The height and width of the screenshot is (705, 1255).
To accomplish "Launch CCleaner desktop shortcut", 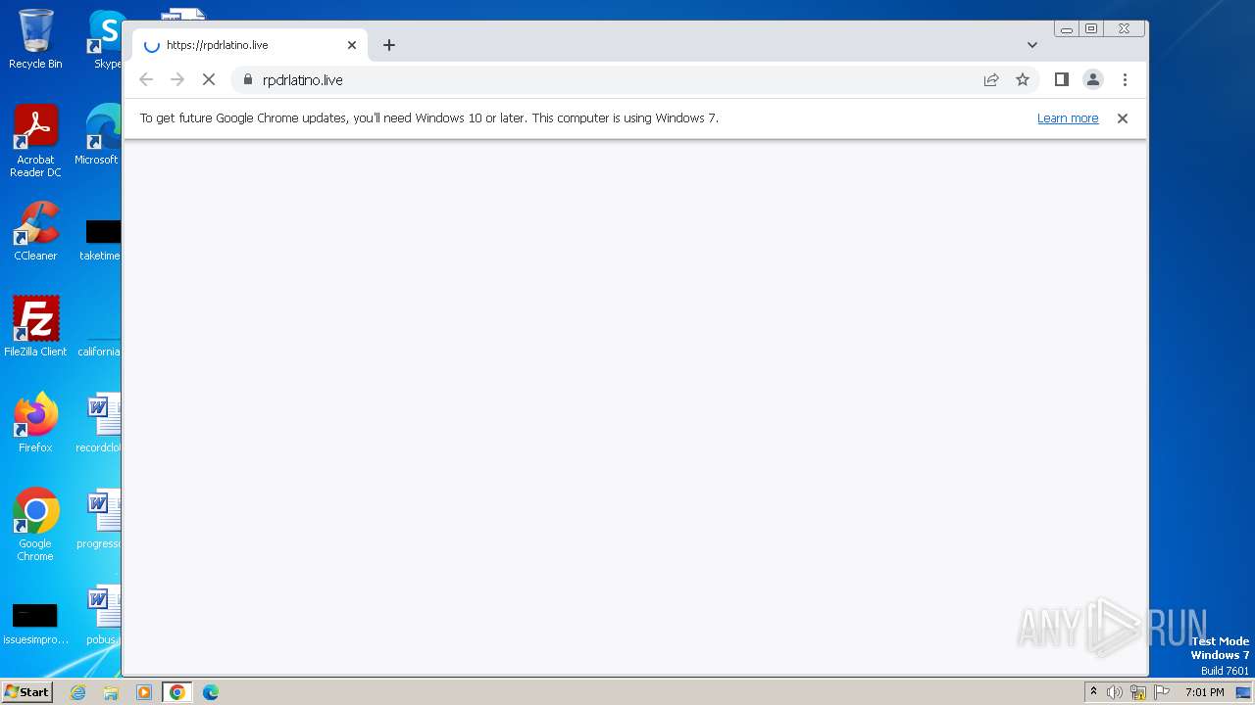I will pyautogui.click(x=35, y=231).
